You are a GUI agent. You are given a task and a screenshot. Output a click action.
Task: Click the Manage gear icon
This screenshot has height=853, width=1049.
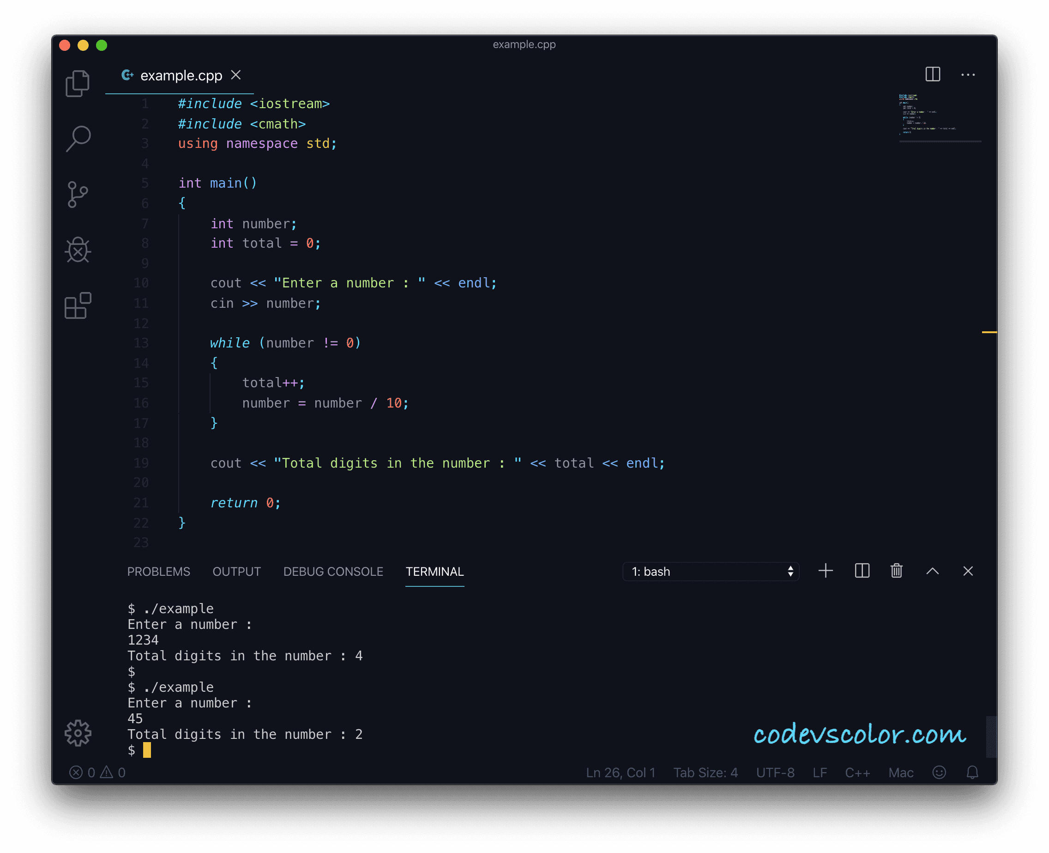(78, 733)
